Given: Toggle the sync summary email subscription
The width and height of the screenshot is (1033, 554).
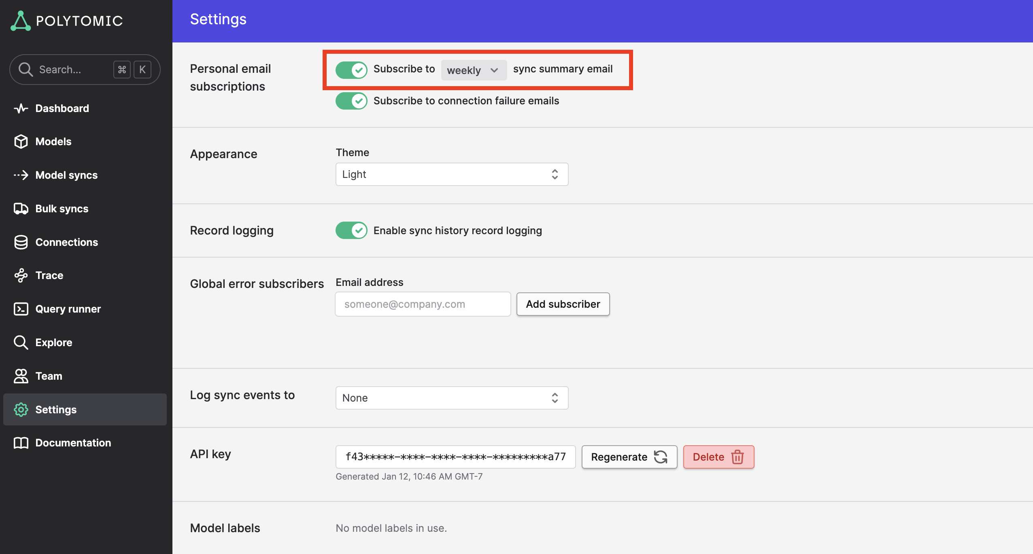Looking at the screenshot, I should click(x=351, y=70).
